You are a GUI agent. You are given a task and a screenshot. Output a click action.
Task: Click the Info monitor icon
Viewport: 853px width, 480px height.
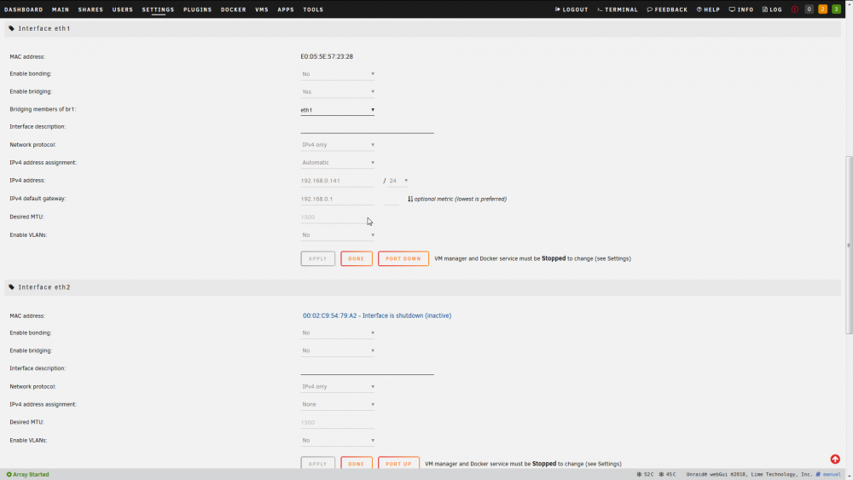(x=732, y=9)
